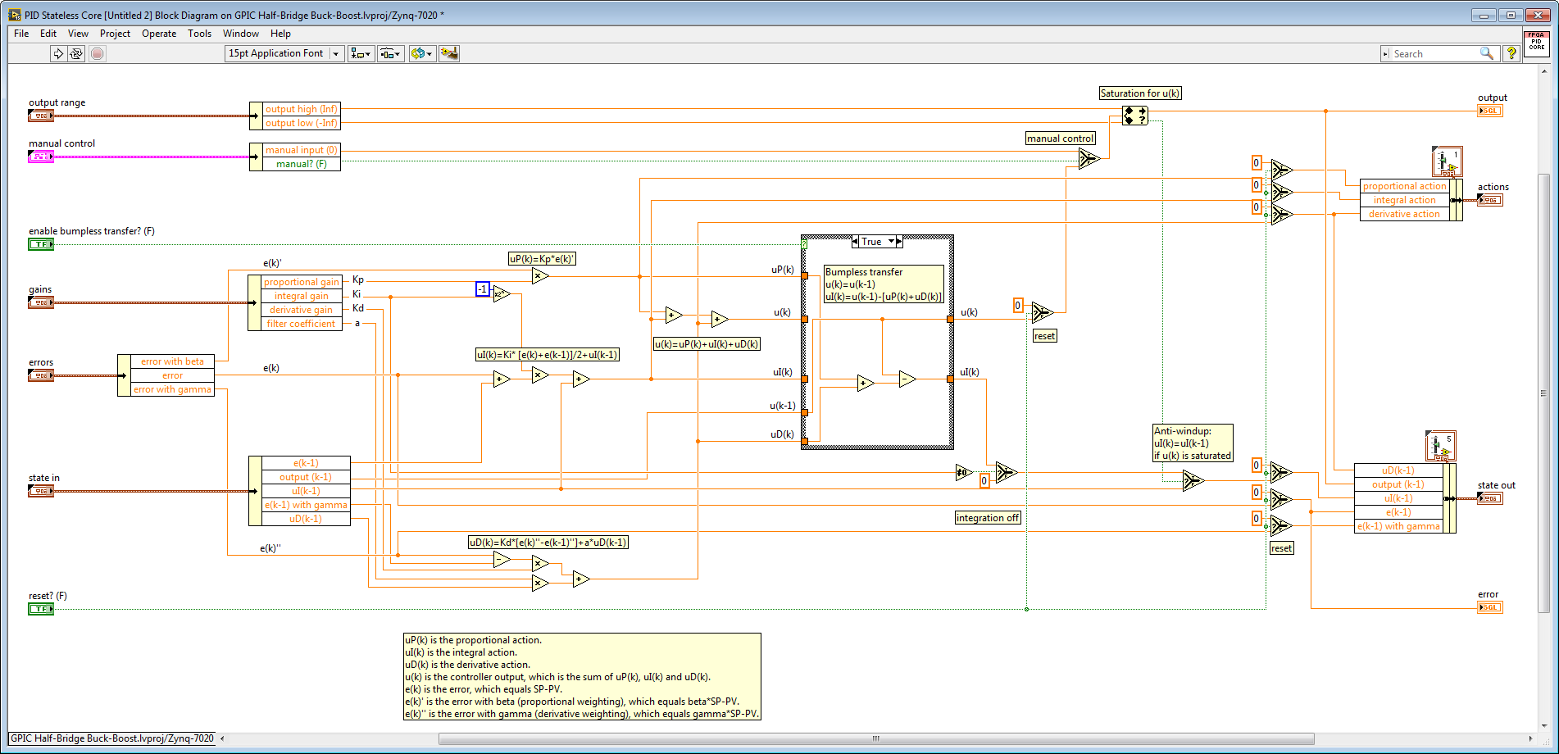This screenshot has height=754, width=1559.
Task: Select the Saturation for u(k) coerce node
Action: (x=1135, y=116)
